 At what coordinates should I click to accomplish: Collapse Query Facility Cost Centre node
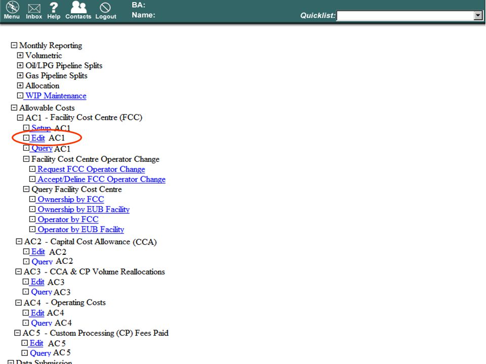pos(26,189)
